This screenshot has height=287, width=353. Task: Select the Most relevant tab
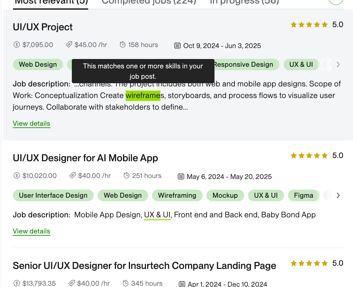(x=51, y=3)
